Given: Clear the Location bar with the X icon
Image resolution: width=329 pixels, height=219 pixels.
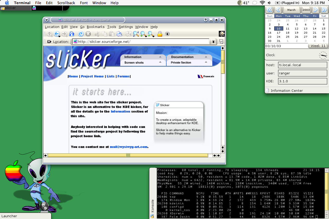Looking at the screenshot, I should tap(49, 42).
